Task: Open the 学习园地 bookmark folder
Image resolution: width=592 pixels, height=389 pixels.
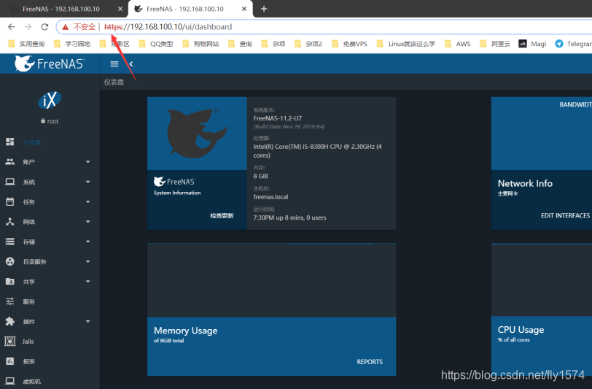Action: point(72,44)
